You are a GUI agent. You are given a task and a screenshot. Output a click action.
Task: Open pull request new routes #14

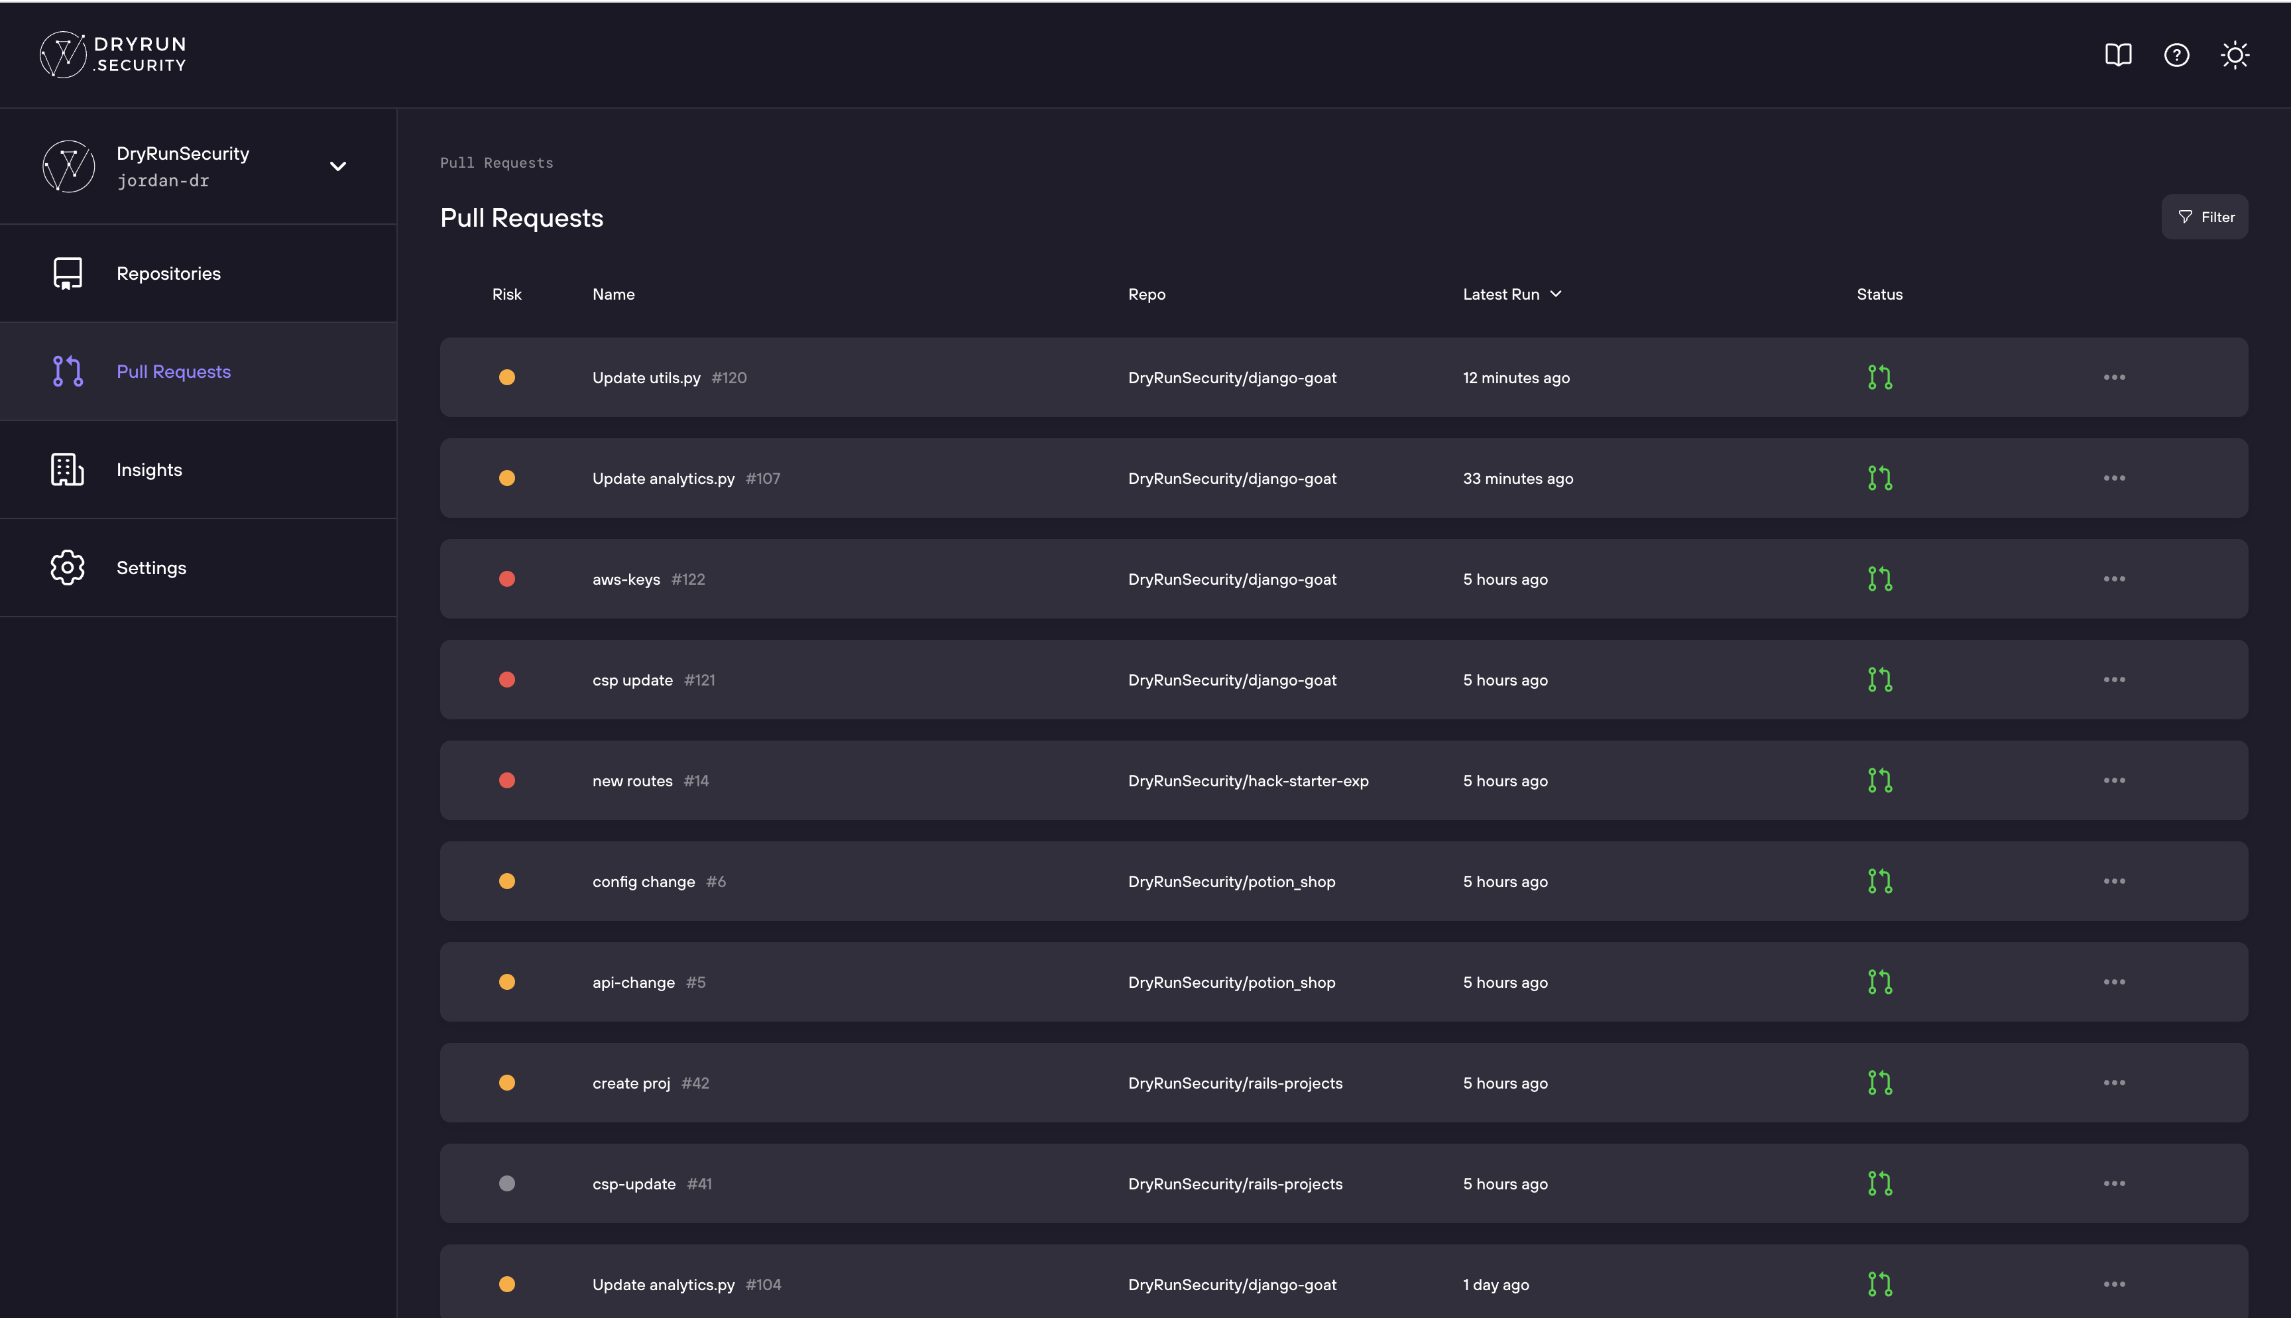coord(650,780)
